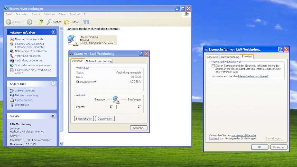This screenshot has width=297, height=167.
Task: Click the up-one-level folder arrow icon
Action: tap(41, 22)
